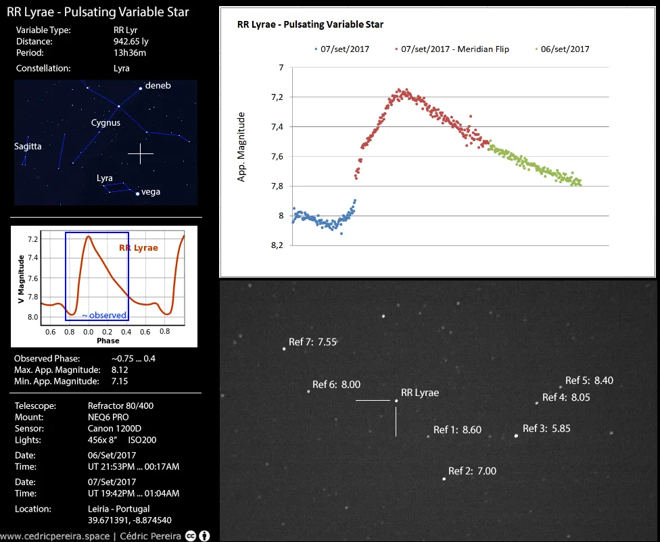Click the bright Ref 3 star dot
Viewport: 660px width, 542px height.
coord(516,435)
